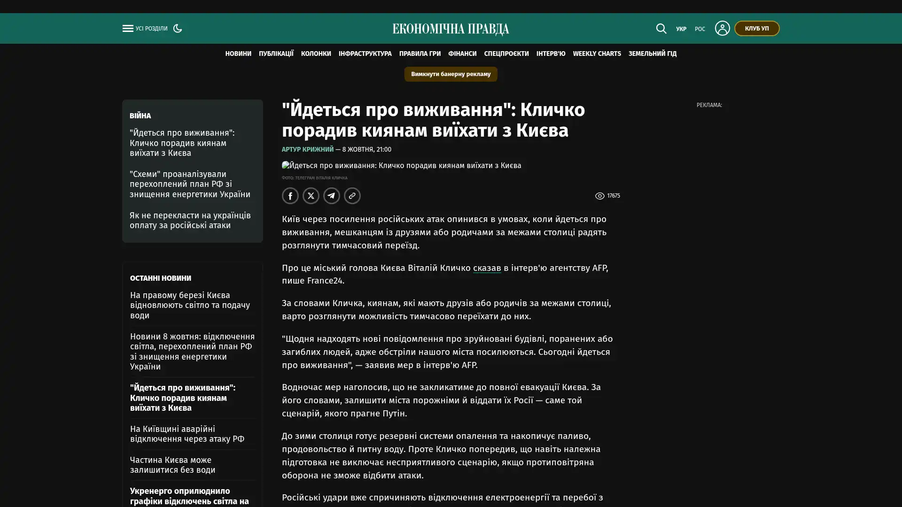Open the Інфраструктура menu section

click(x=365, y=54)
